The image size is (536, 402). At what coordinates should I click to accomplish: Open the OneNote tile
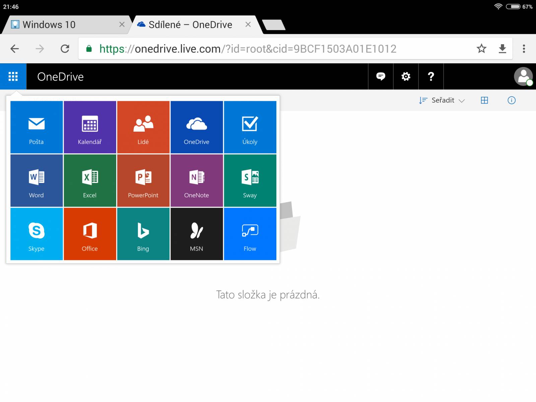(x=197, y=181)
